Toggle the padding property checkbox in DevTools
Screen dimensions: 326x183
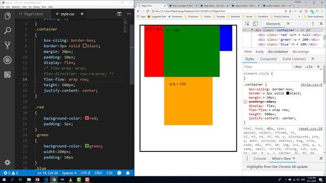(x=246, y=102)
